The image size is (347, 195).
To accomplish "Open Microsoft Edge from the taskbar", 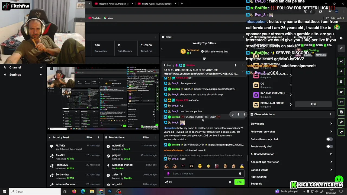I will pyautogui.click(x=83, y=191).
